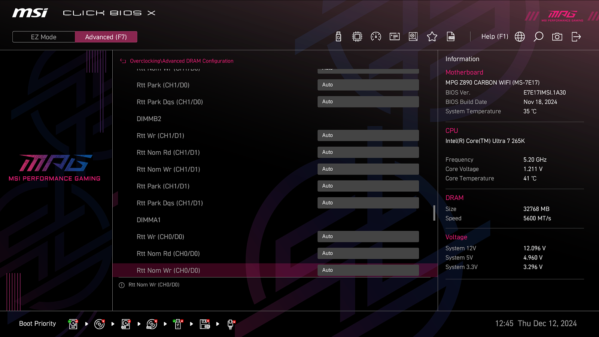
Task: Click the back arrow beside the breadcrumb
Action: point(123,61)
